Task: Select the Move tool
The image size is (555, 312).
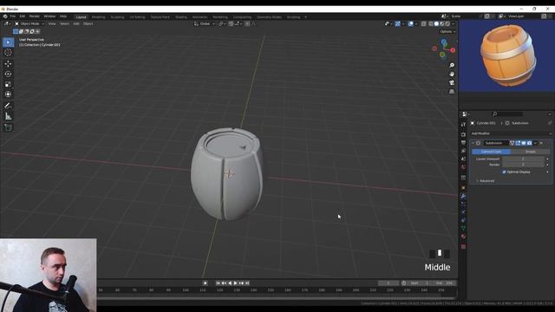Action: click(8, 63)
